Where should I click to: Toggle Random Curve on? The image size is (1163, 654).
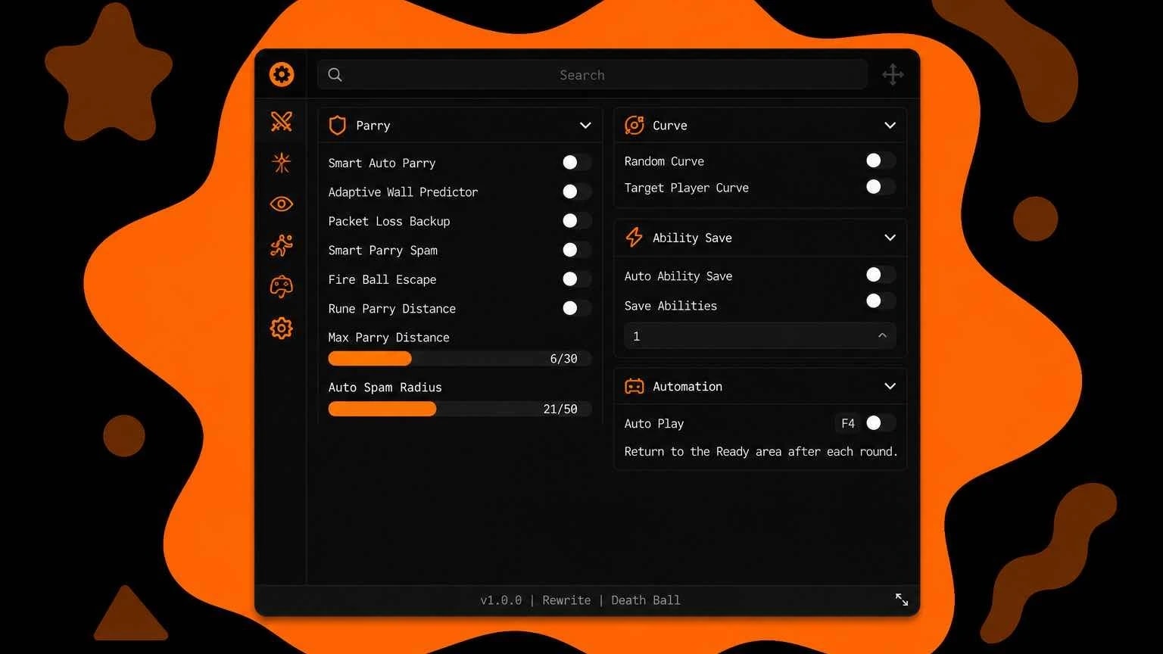pos(880,160)
